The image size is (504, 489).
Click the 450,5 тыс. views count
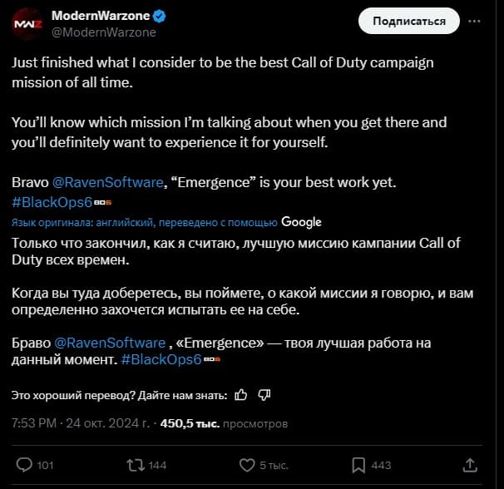pos(190,423)
